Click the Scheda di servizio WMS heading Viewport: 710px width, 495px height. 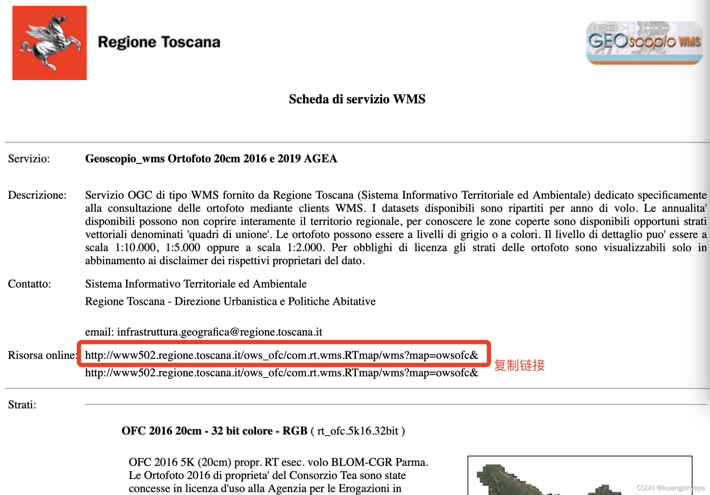pyautogui.click(x=357, y=99)
